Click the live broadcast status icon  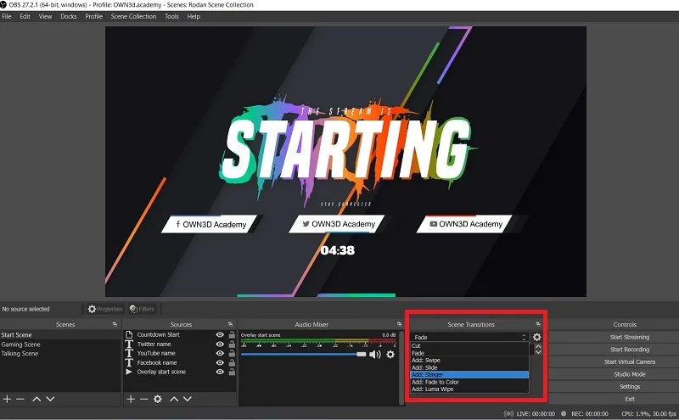(x=508, y=413)
